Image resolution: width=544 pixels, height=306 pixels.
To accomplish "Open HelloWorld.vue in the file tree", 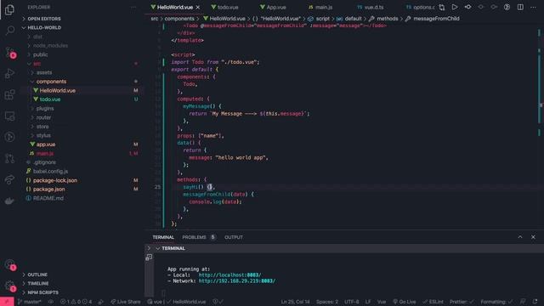I will pos(57,91).
